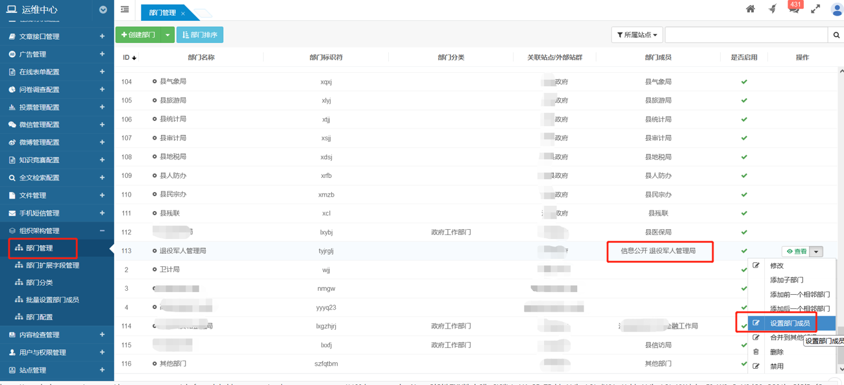Viewport: 844px width, 385px height.
Task: Open the messages icon with 431 badge
Action: [793, 9]
